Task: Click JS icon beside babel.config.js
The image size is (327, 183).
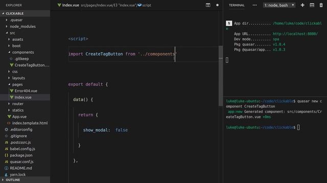Action: pyautogui.click(x=7, y=149)
